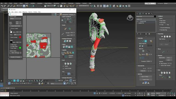Open Tools menu in Edit UVWs window
Image resolution: width=176 pixels, height=99 pixels.
20,12
